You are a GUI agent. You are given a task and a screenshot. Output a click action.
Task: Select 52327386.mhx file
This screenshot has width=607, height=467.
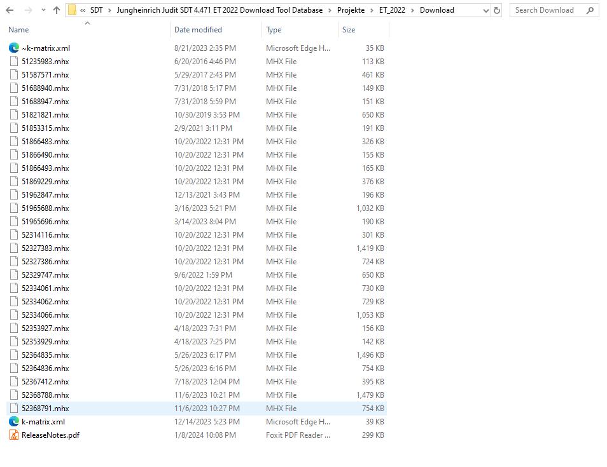(45, 262)
